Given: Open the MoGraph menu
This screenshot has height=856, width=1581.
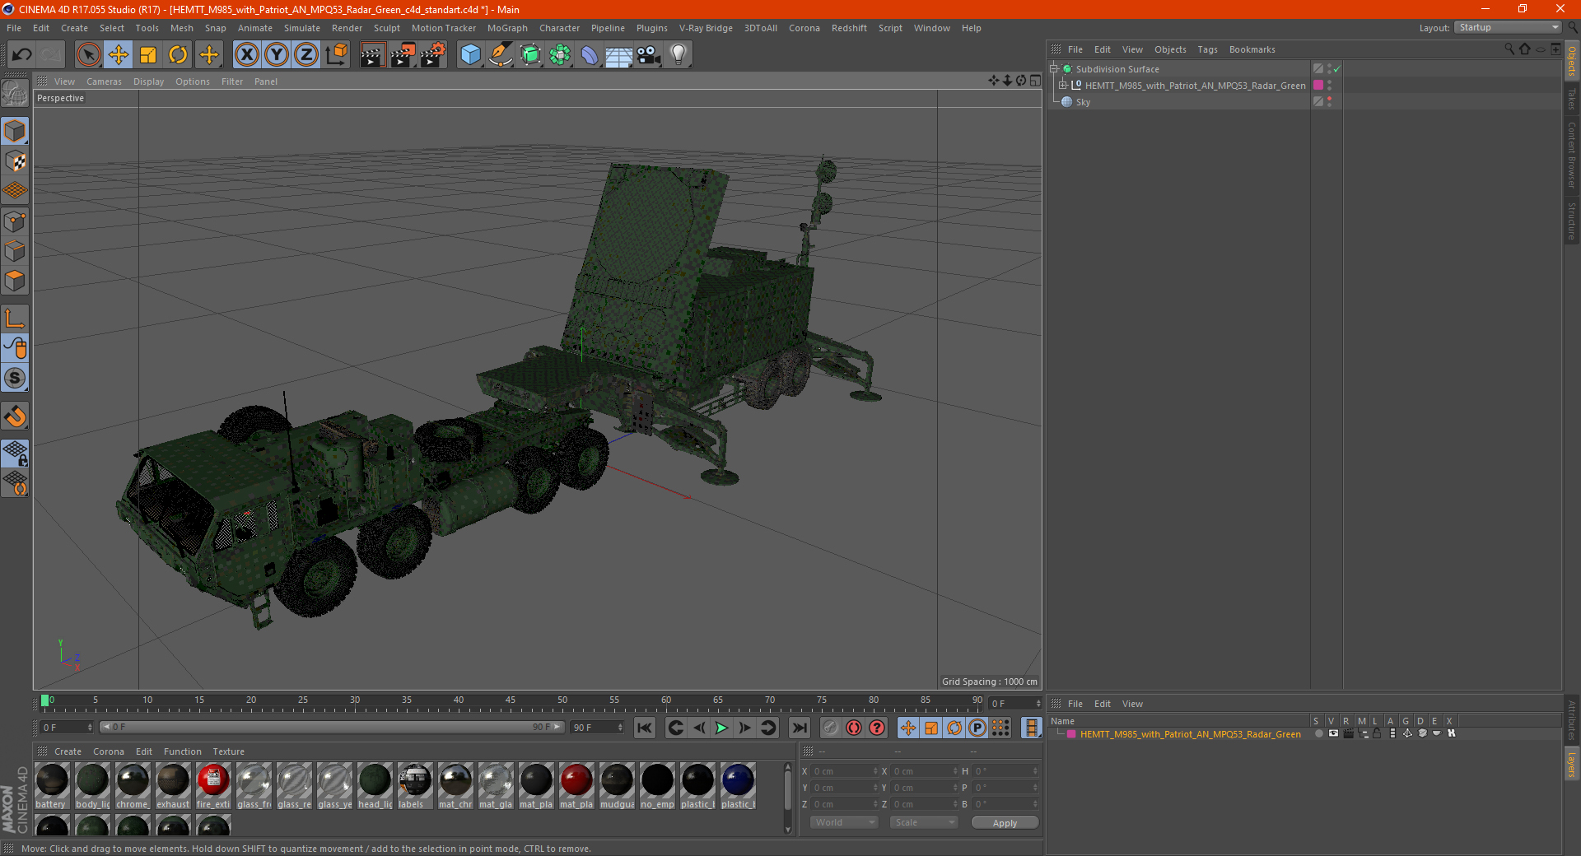Looking at the screenshot, I should pos(507,28).
